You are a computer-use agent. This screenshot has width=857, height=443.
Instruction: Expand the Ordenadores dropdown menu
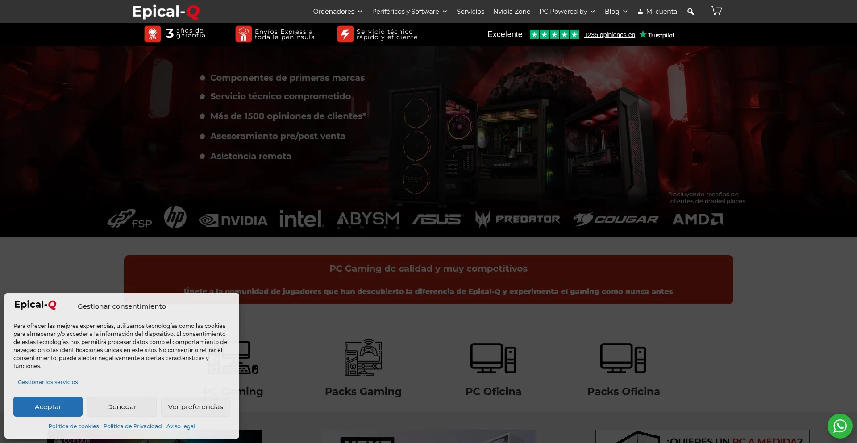(x=337, y=12)
